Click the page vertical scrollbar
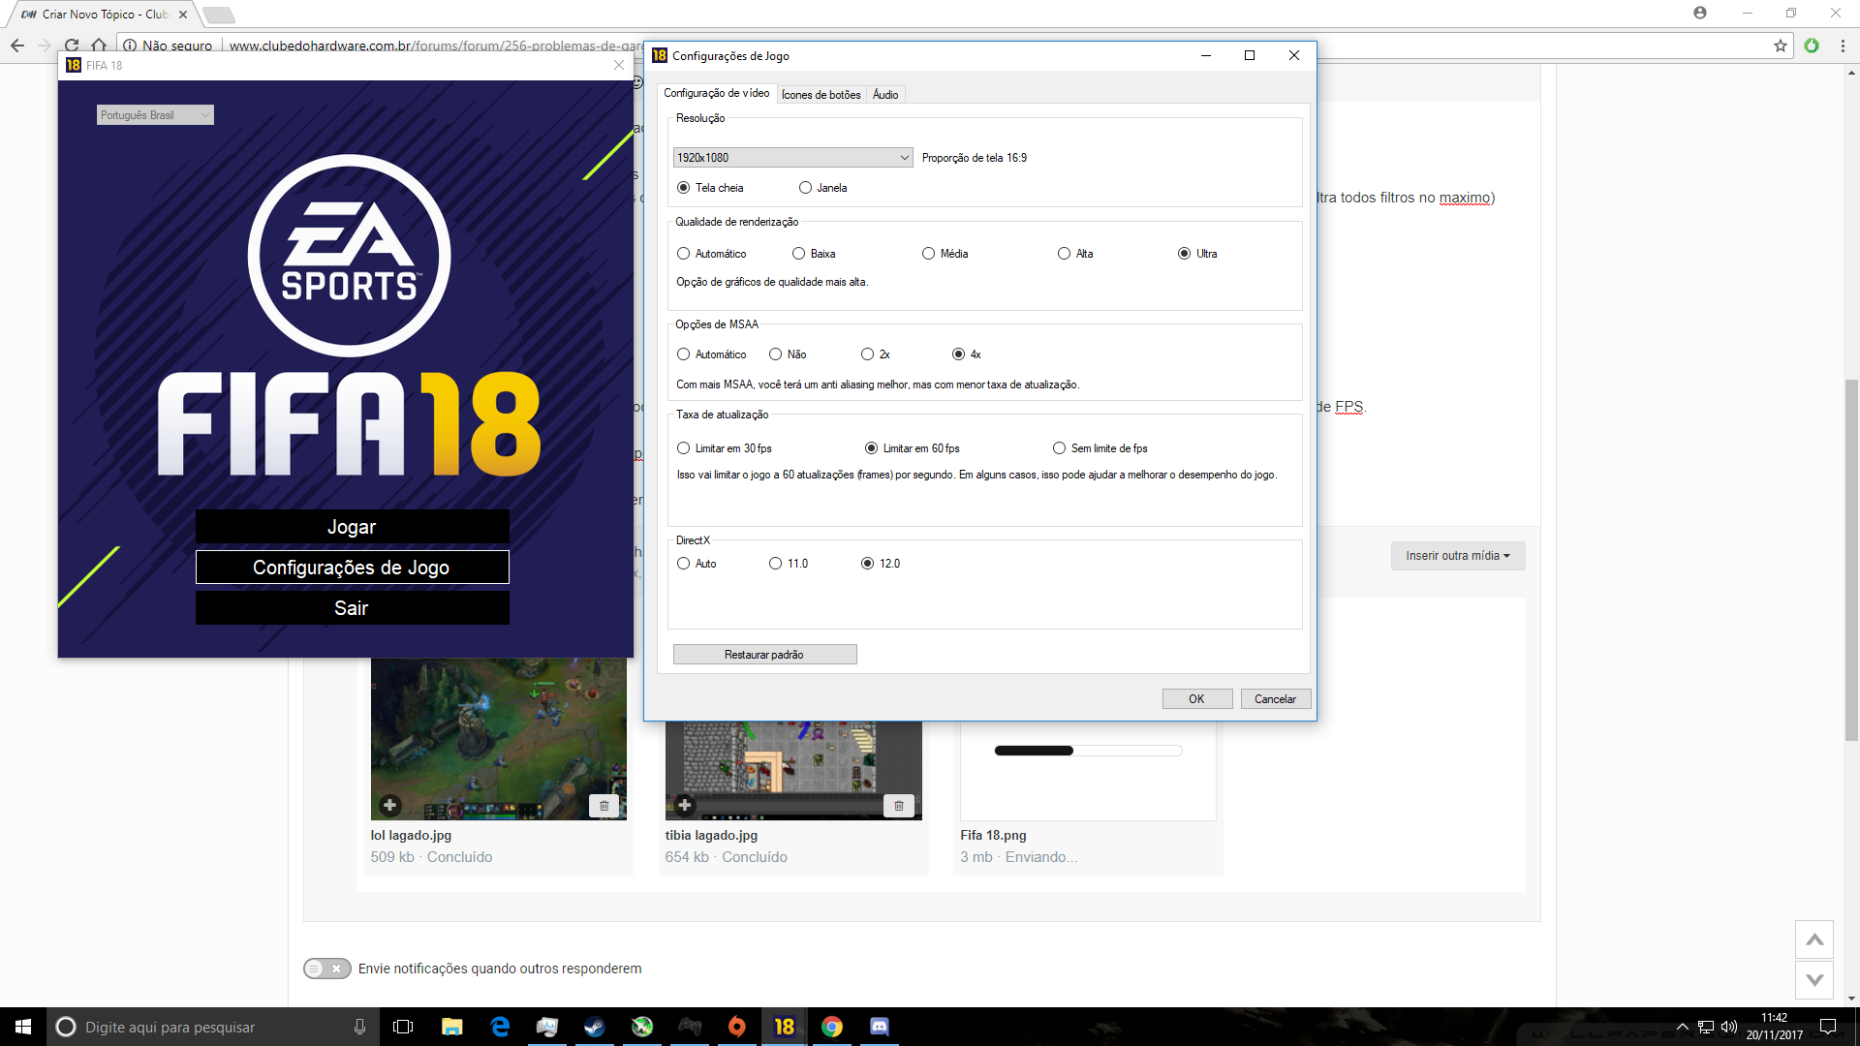 [1851, 560]
